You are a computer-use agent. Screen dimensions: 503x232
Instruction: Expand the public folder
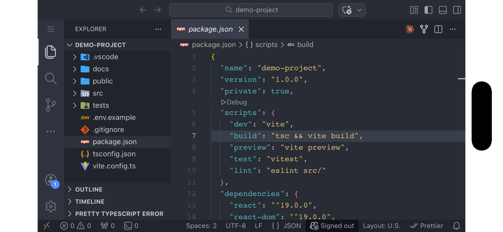117,81
